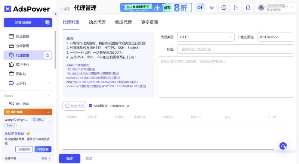Click the bag icon beside 代理管理

47,55
